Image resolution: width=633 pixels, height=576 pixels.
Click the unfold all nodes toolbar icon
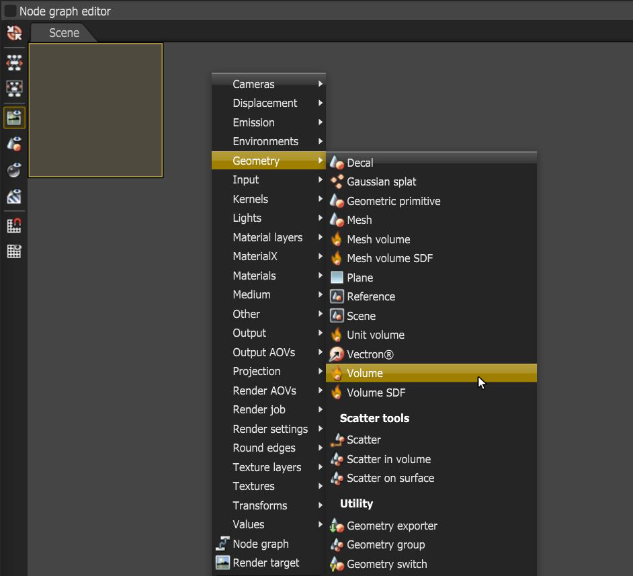click(14, 63)
